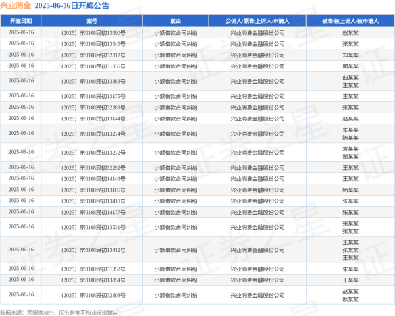Click case number 京0108民初14177号
The image size is (395, 316).
tap(103, 212)
